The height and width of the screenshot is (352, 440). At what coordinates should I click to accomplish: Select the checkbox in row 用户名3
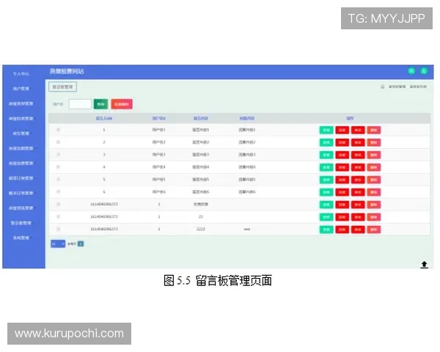pos(58,155)
